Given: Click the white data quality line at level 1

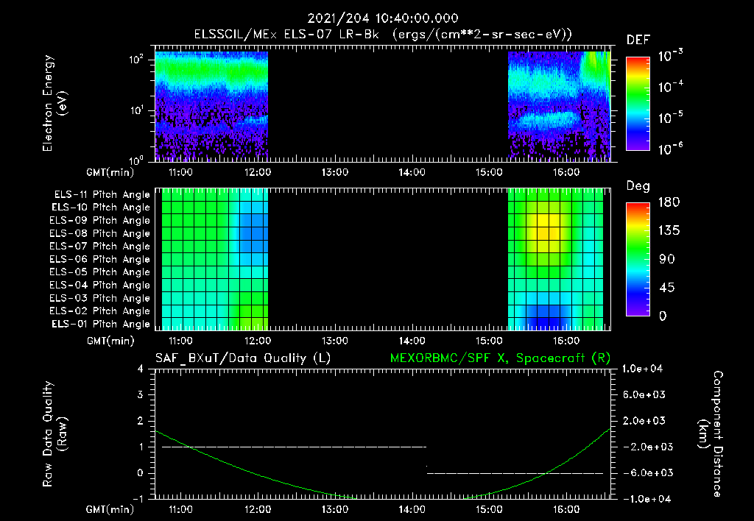Looking at the screenshot, I should click(x=294, y=447).
